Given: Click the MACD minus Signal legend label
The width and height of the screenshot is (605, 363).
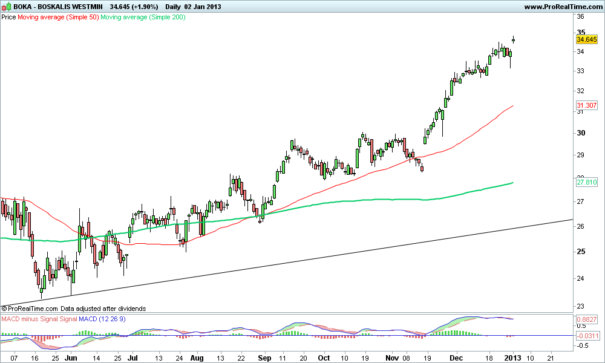Looking at the screenshot, I should (29, 319).
